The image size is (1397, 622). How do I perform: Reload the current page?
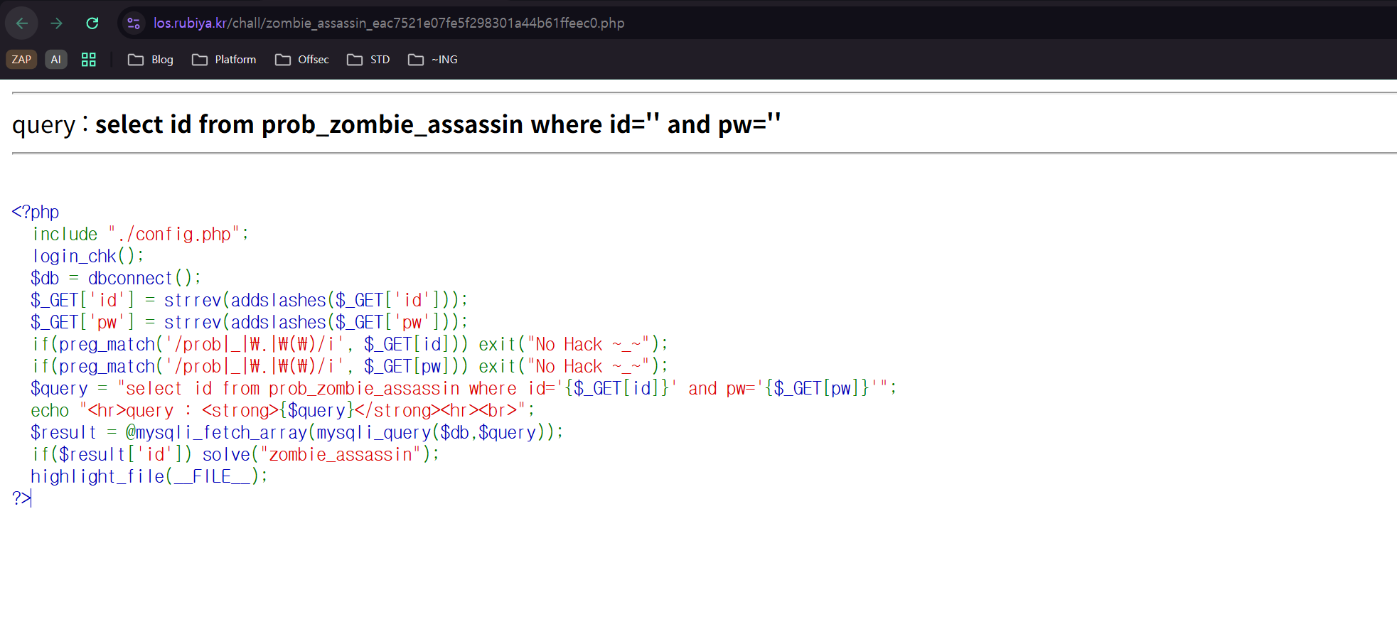point(92,23)
